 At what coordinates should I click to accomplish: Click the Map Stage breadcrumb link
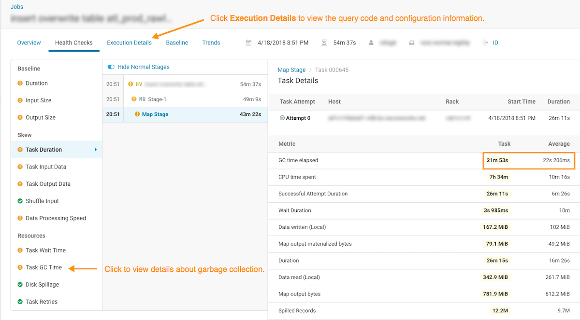pyautogui.click(x=291, y=70)
